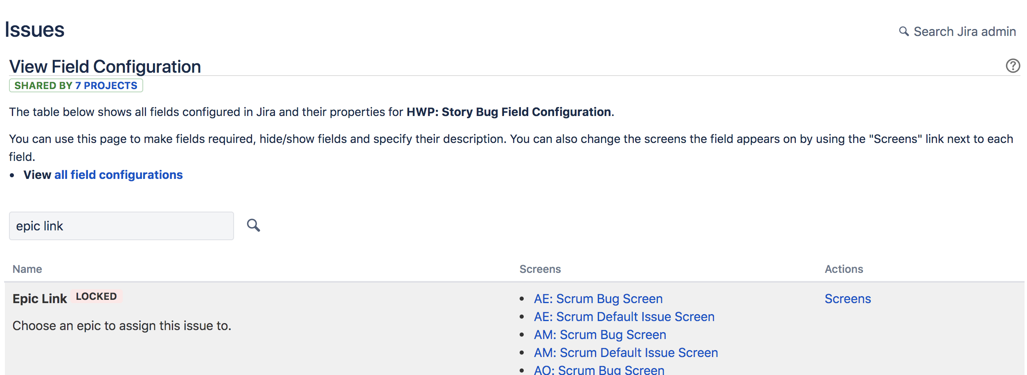Image resolution: width=1027 pixels, height=375 pixels.
Task: Open the Search Jira admin box
Action: pos(957,31)
